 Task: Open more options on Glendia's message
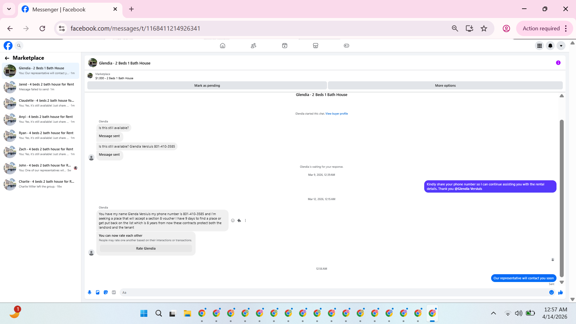coord(245,220)
